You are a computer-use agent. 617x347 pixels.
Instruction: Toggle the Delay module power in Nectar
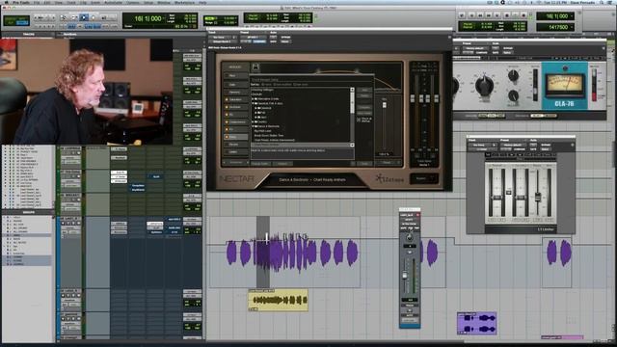[x=227, y=137]
